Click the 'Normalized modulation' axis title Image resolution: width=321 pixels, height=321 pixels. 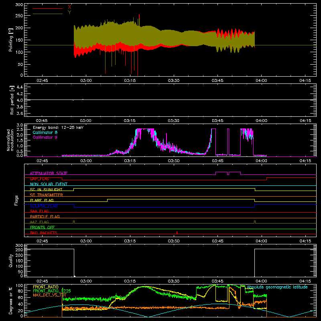(10, 140)
